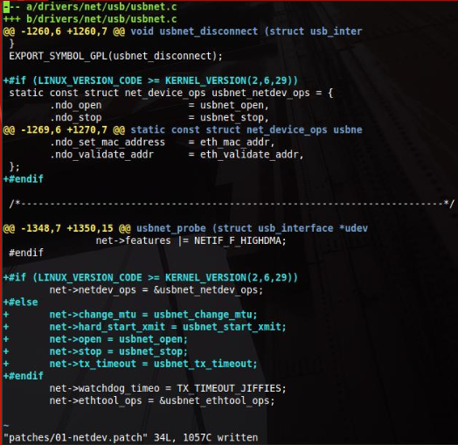Click the "--- a/drivers/net/usb/usbnet.c" header line
The height and width of the screenshot is (445, 458).
pos(90,6)
